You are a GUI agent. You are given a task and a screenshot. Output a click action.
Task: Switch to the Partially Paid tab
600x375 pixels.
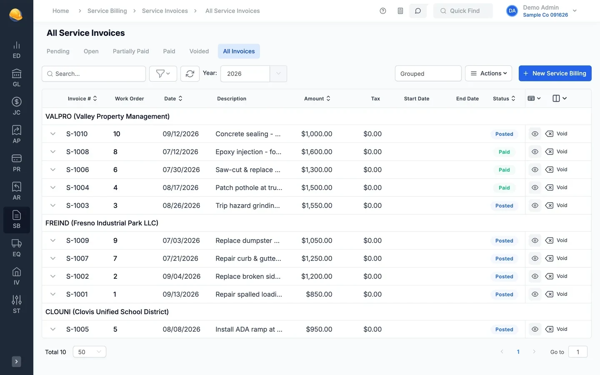(x=131, y=51)
